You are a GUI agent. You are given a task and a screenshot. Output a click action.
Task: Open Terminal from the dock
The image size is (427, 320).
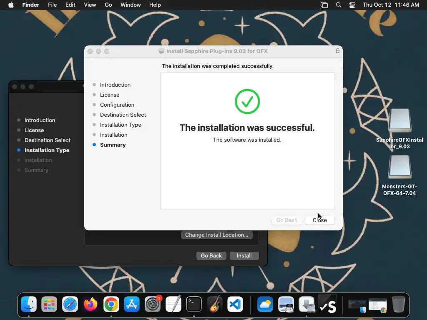tap(194, 304)
